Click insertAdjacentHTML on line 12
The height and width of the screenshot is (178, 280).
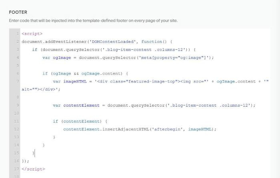126,129
